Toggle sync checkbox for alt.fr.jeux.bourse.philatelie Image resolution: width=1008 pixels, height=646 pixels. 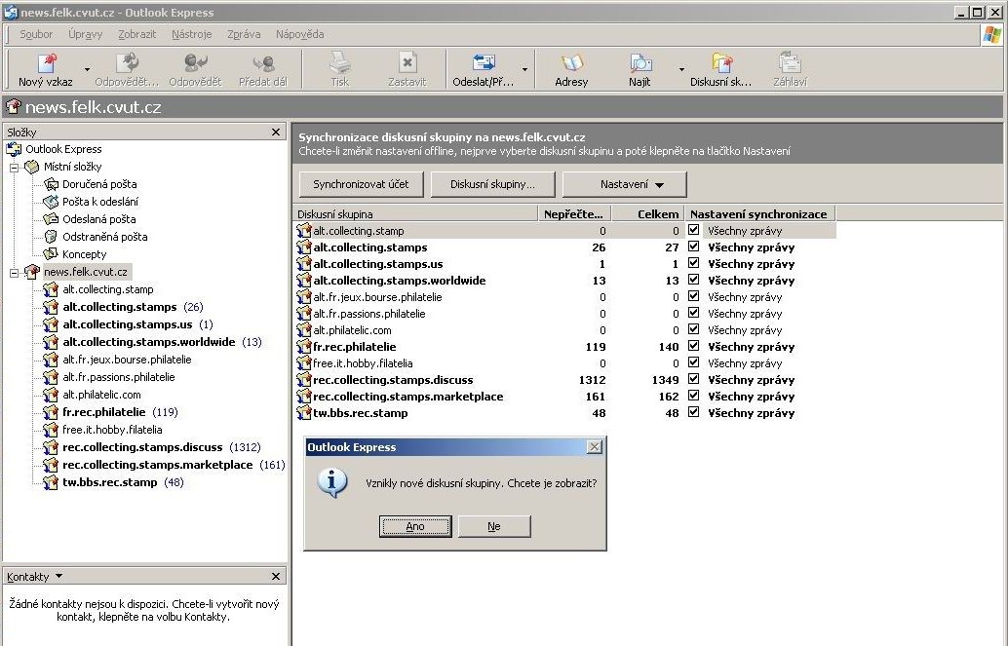coord(694,296)
